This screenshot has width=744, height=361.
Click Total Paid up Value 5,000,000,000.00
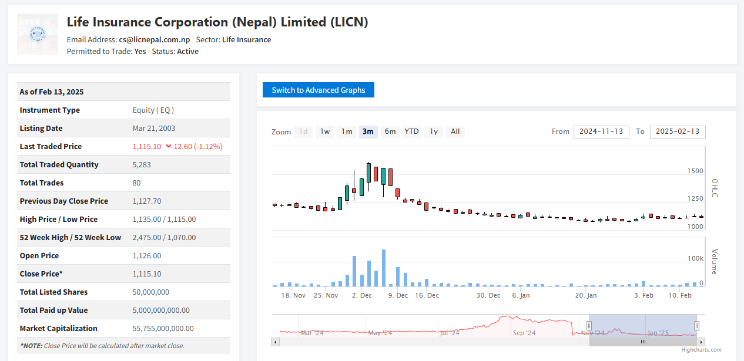(x=161, y=310)
